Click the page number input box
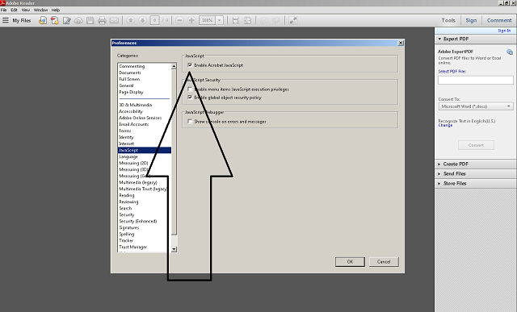Viewport: 517px width, 312px height. [154, 20]
